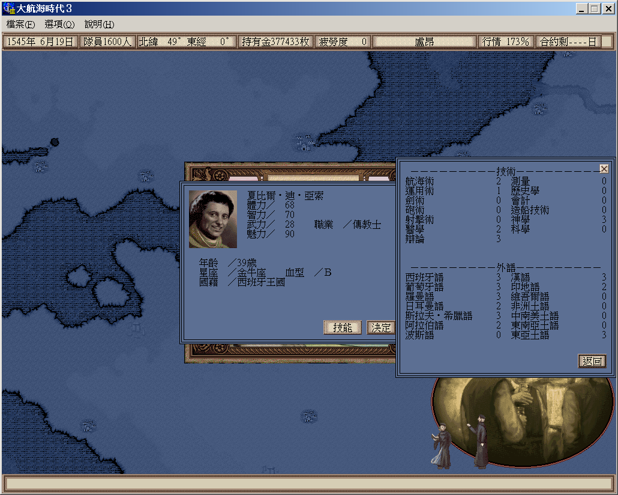Screen dimensions: 618x495
Task: Open the 選項(O) menu
Action: coord(59,25)
